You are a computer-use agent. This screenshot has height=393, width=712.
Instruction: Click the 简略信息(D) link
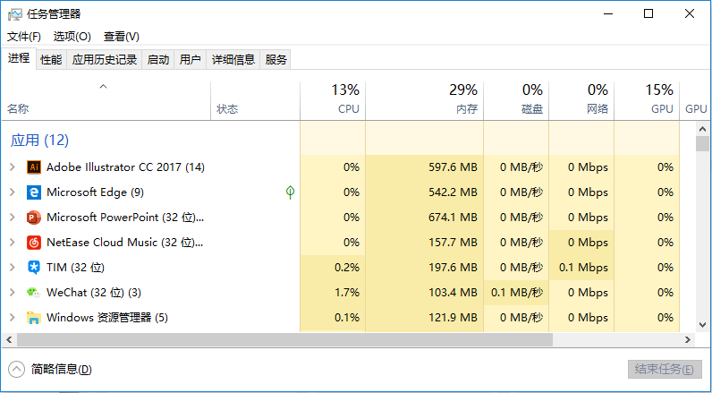point(62,370)
